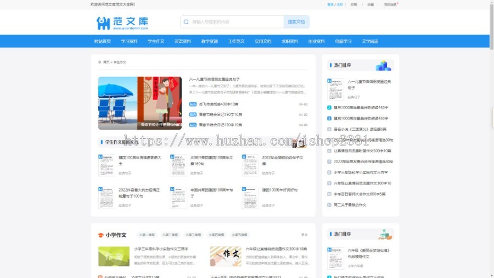Open article 六一儿童节微信朋友圈经典句子 headline
Image resolution: width=494 pixels, height=278 pixels.
pyautogui.click(x=215, y=80)
